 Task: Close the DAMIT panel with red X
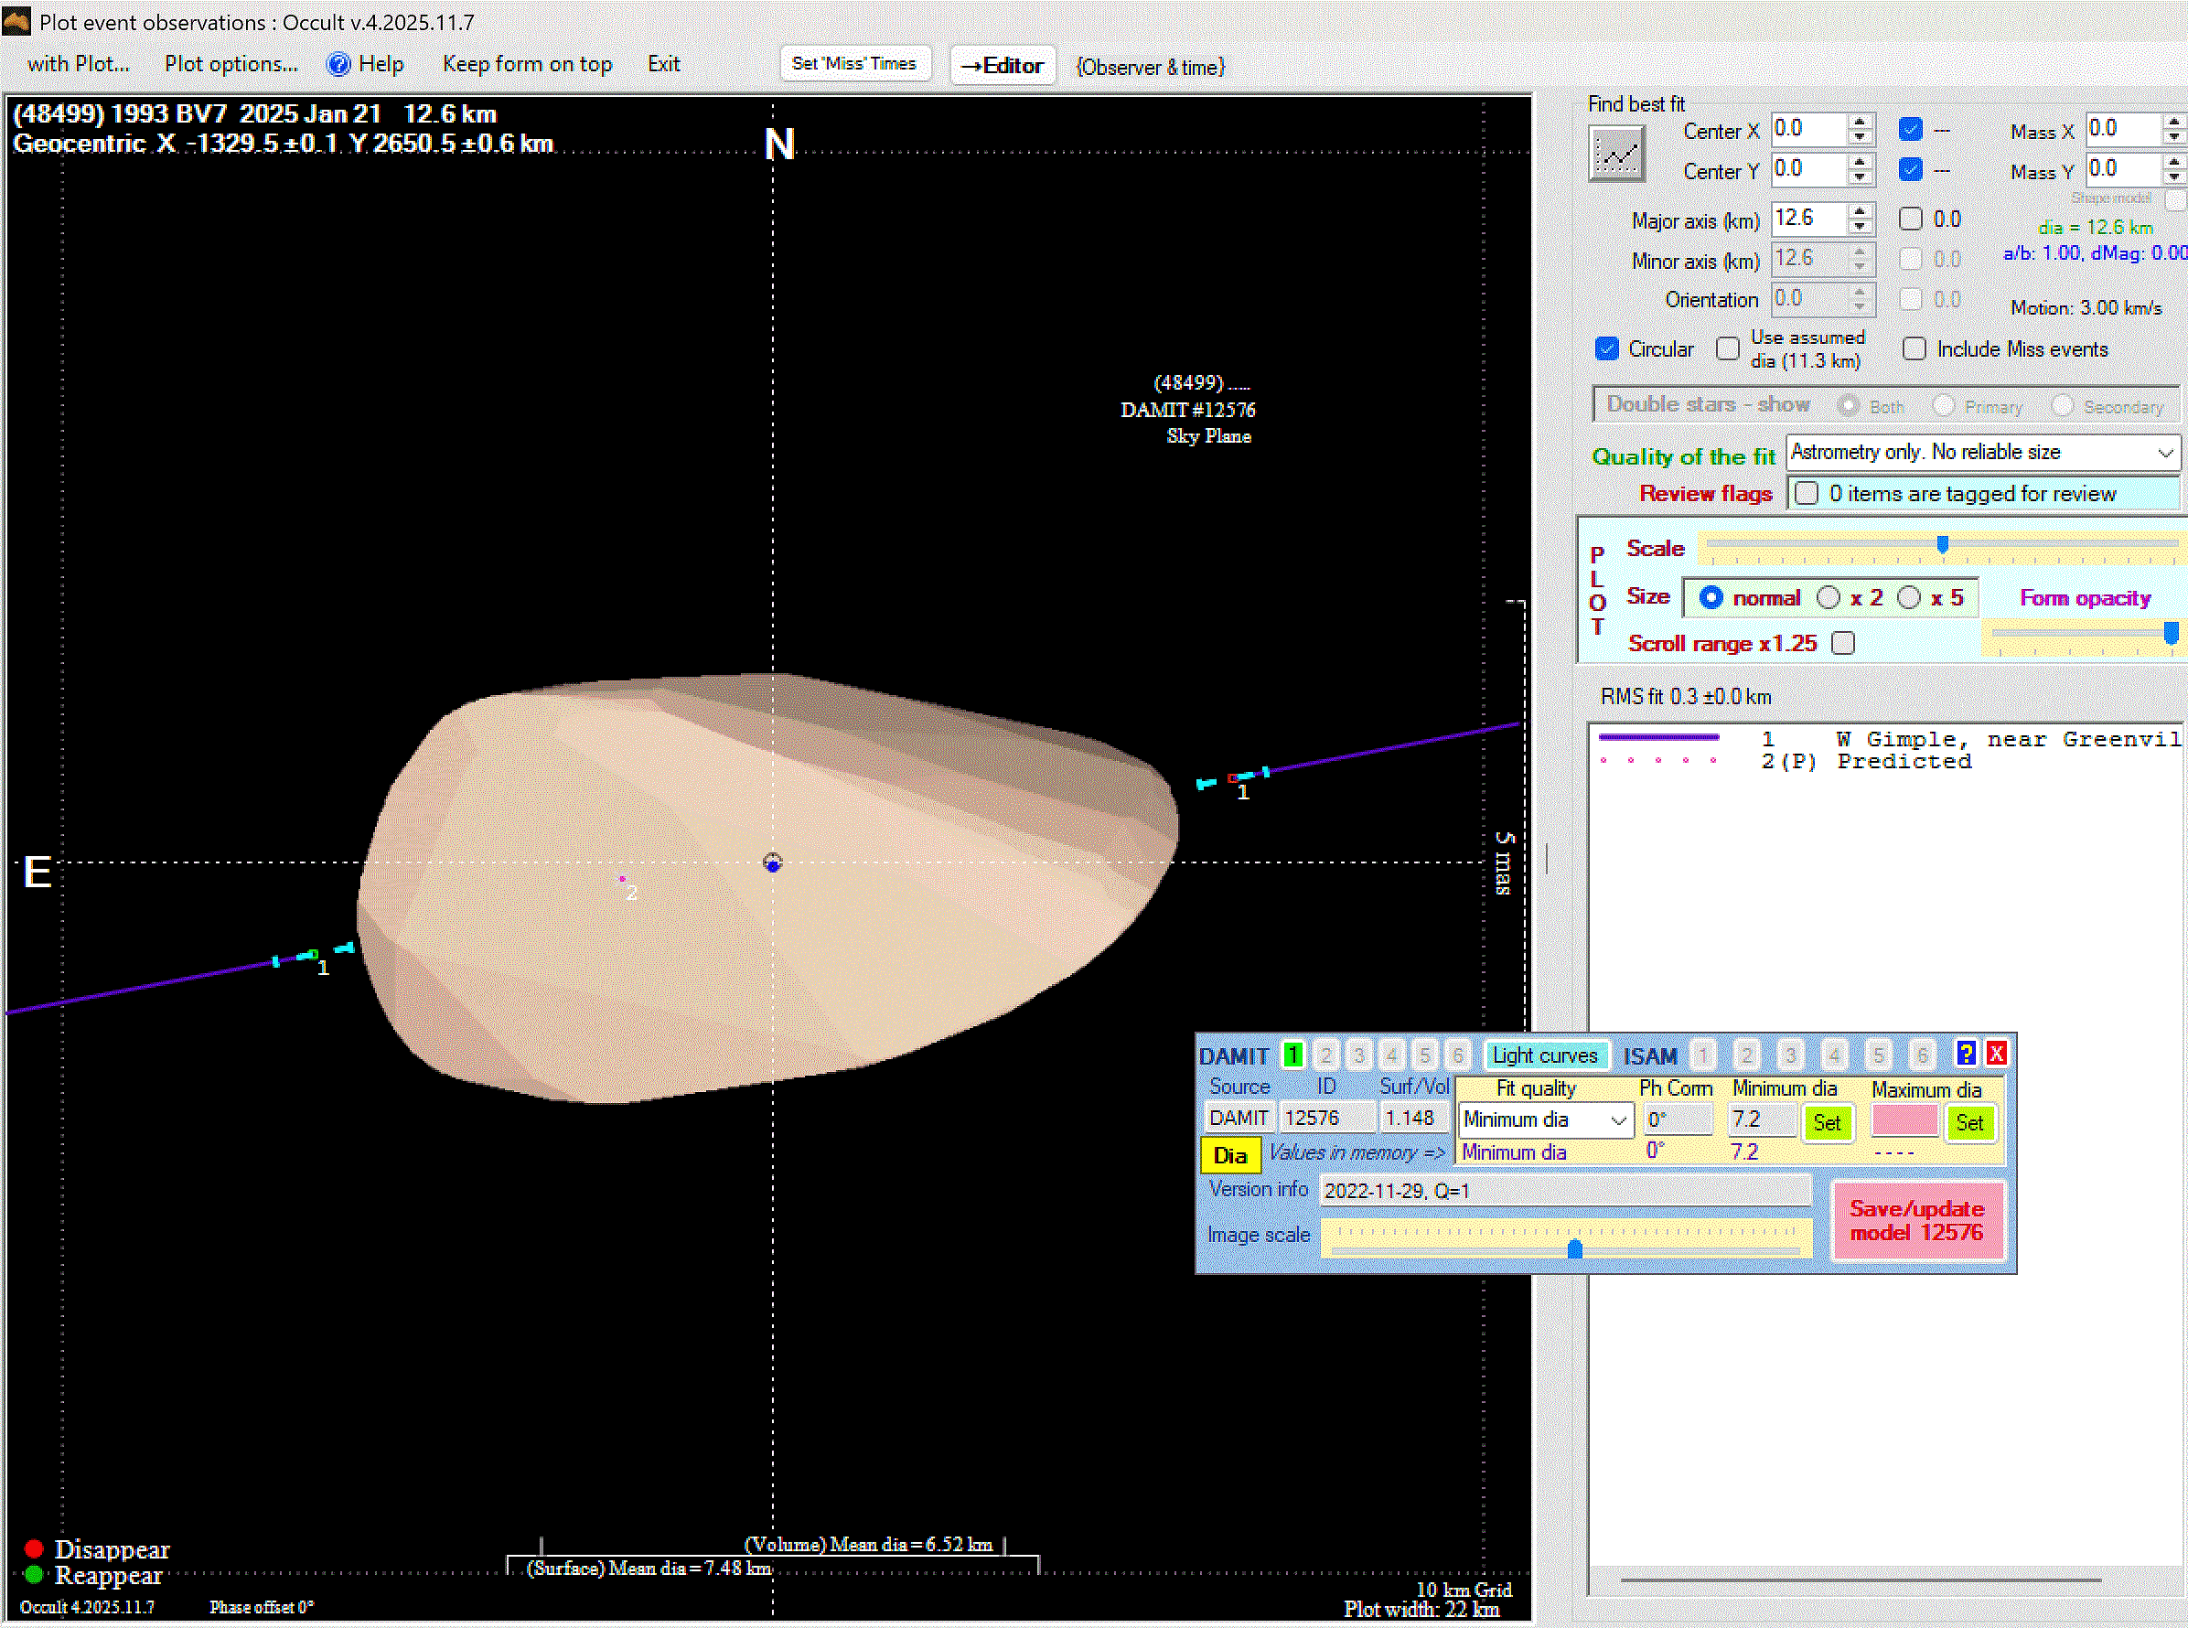pos(1996,1054)
